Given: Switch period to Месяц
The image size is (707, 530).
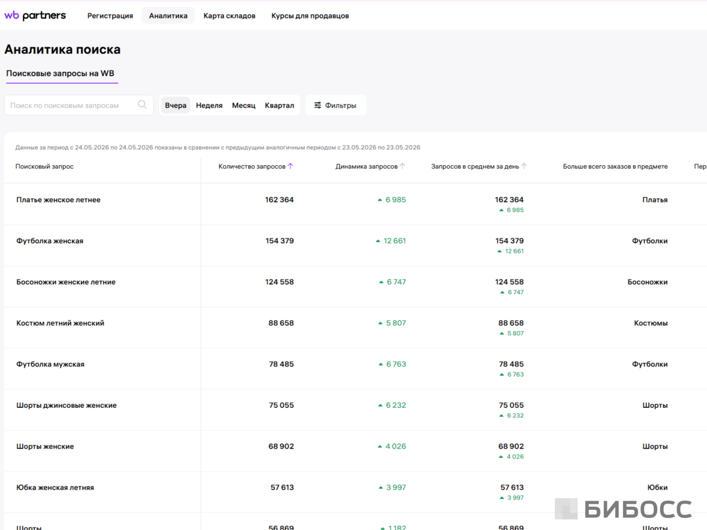Looking at the screenshot, I should coord(243,105).
